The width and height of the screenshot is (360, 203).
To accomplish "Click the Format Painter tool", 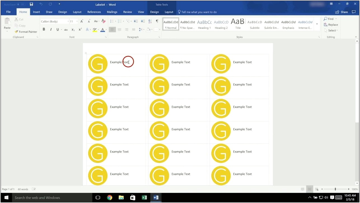I will (x=26, y=32).
